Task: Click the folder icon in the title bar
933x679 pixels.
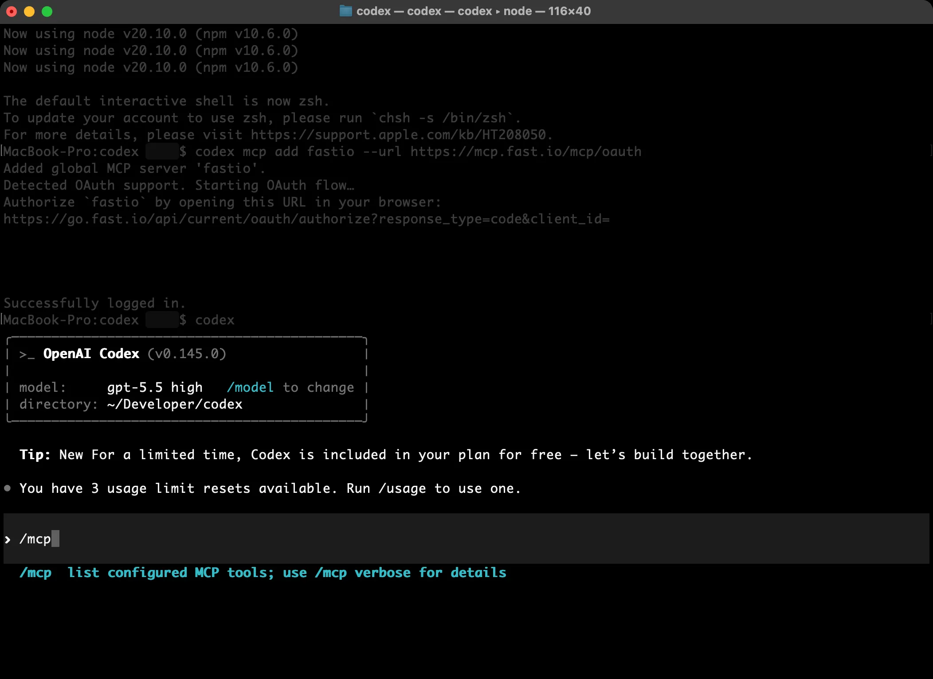Action: 345,11
